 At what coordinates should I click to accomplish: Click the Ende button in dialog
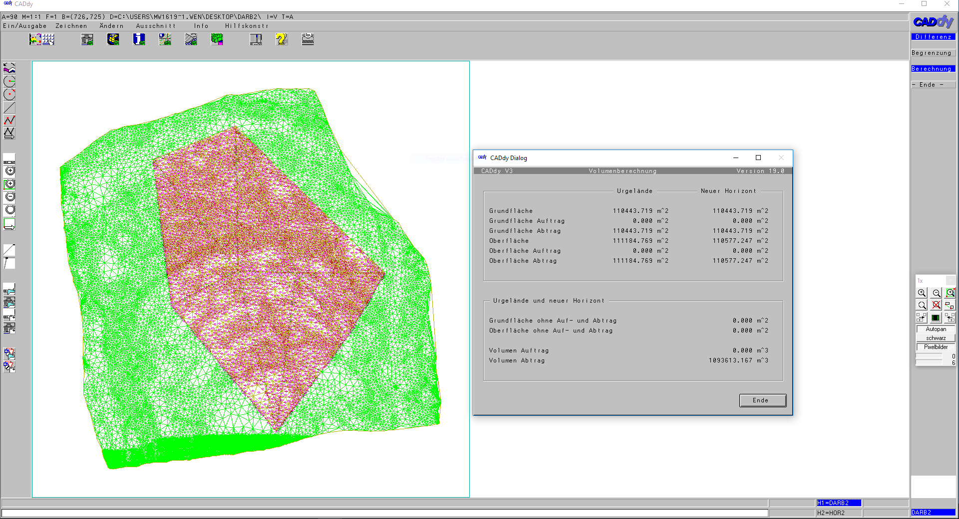[762, 400]
